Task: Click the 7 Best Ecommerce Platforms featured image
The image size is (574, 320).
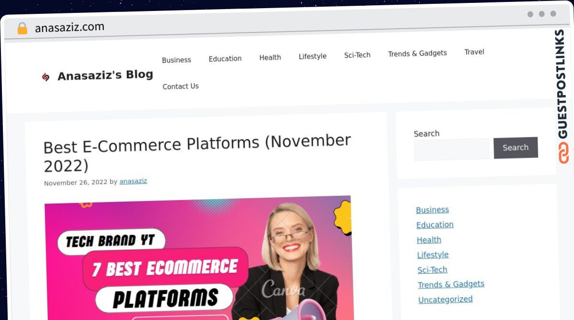Action: pyautogui.click(x=199, y=258)
